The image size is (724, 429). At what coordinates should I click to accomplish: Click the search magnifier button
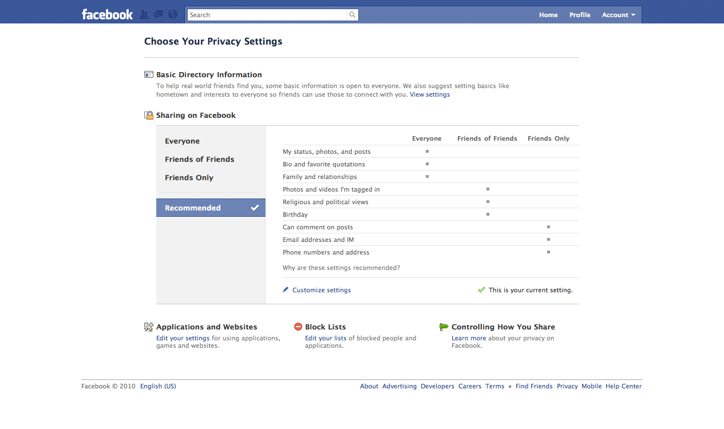pos(353,15)
